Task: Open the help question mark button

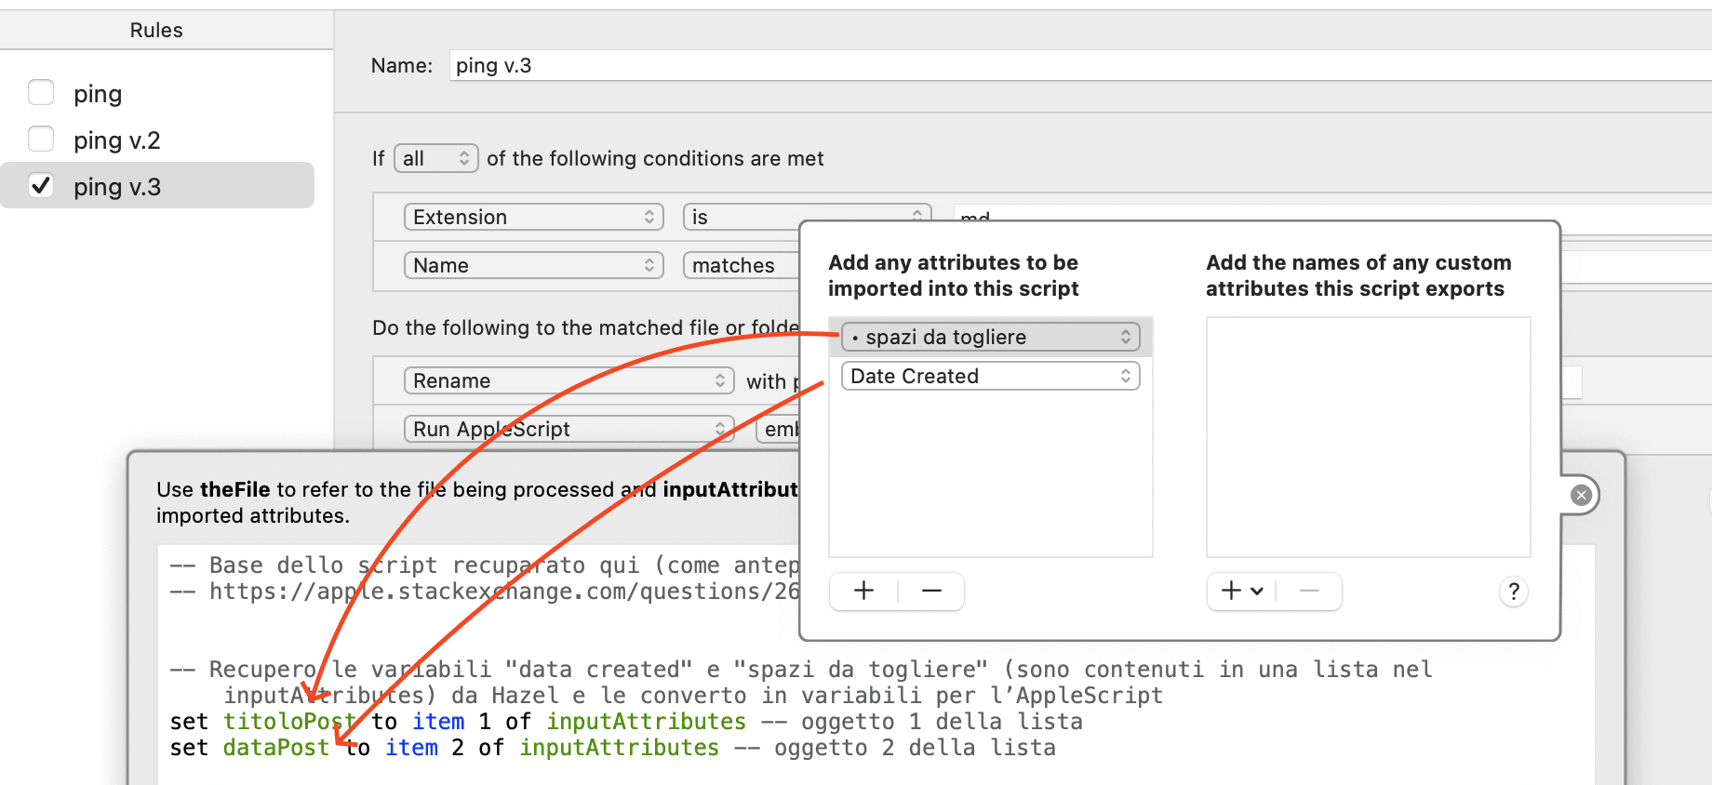Action: pos(1514,591)
